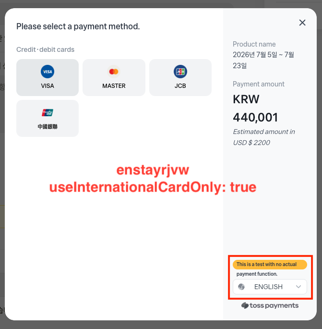The height and width of the screenshot is (329, 322).
Task: Expand the language chevron arrow
Action: pyautogui.click(x=298, y=287)
